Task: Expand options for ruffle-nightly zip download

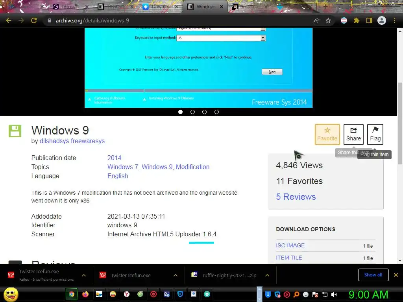Action: (267, 275)
